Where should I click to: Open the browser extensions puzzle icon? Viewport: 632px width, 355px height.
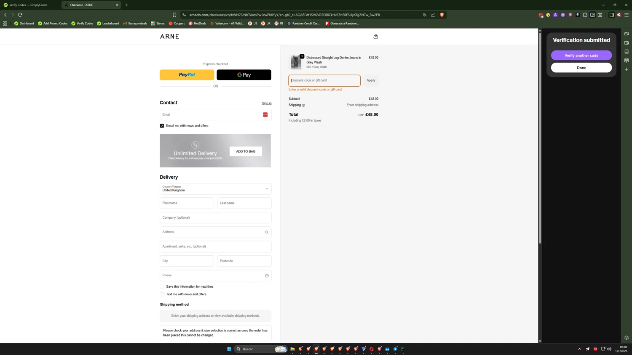pyautogui.click(x=585, y=15)
